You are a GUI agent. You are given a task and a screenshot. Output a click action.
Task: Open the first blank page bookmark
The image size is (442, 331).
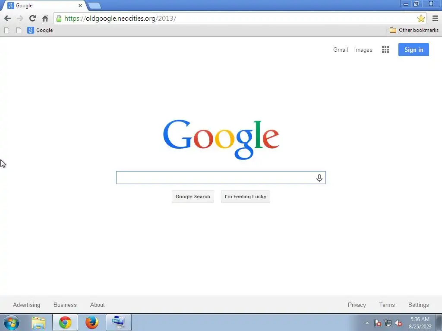point(7,30)
